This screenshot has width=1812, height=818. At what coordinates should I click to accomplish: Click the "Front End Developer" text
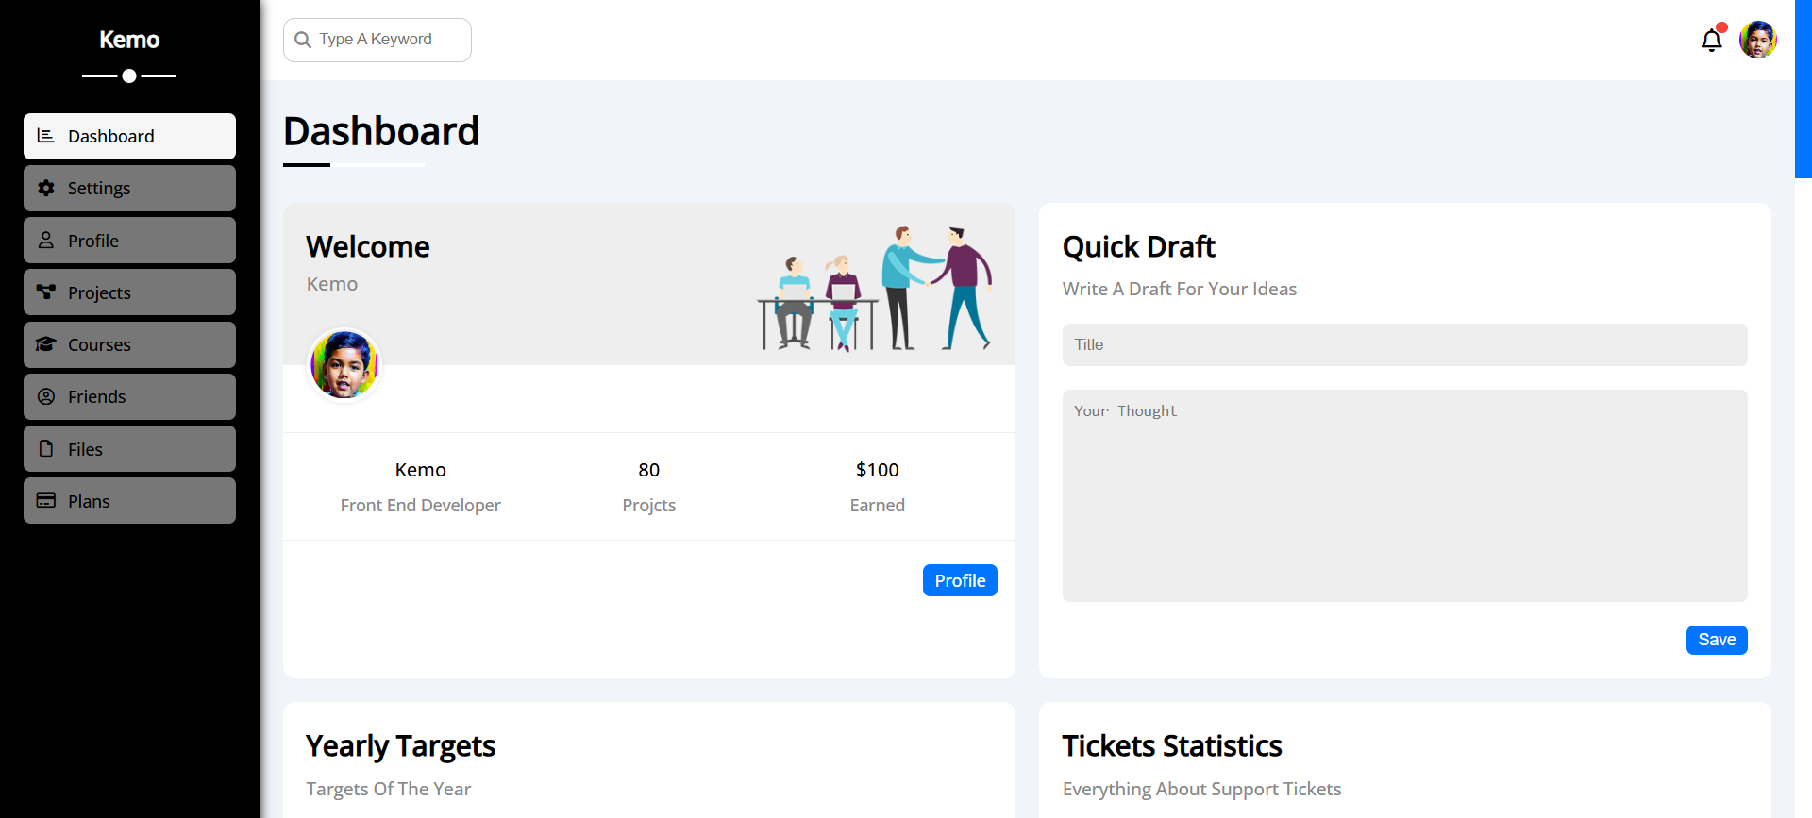click(x=421, y=505)
